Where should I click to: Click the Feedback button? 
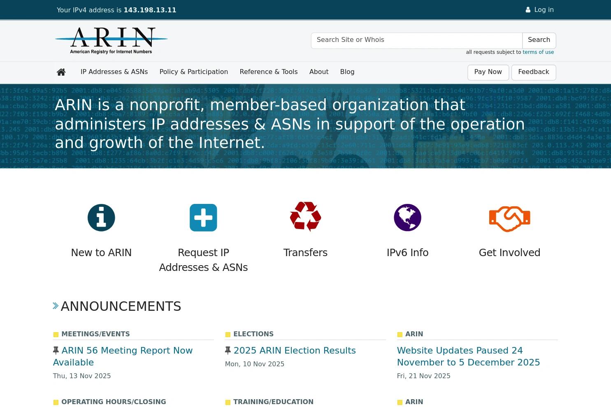pos(534,72)
